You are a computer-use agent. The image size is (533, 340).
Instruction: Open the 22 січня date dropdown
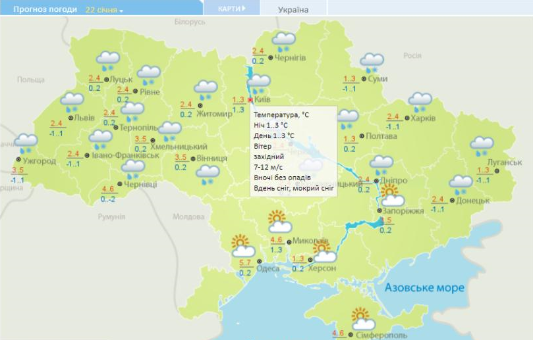[104, 11]
